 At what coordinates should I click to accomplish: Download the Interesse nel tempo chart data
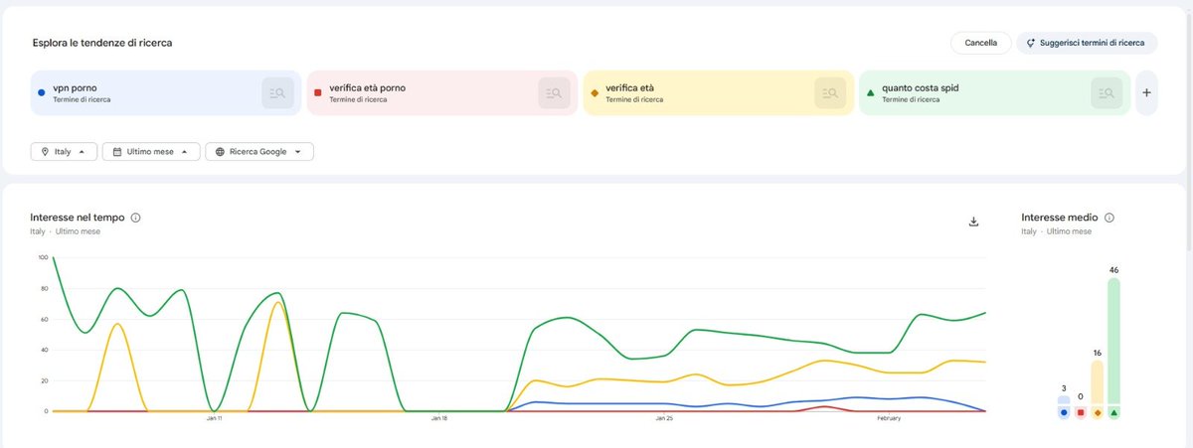click(974, 222)
